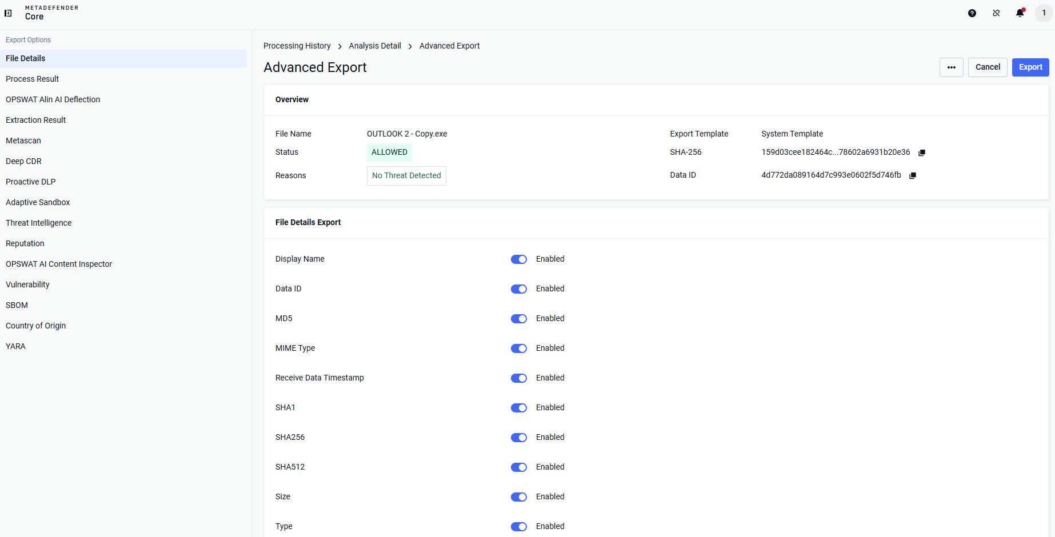Click the Advanced Export breadcrumb

(450, 46)
